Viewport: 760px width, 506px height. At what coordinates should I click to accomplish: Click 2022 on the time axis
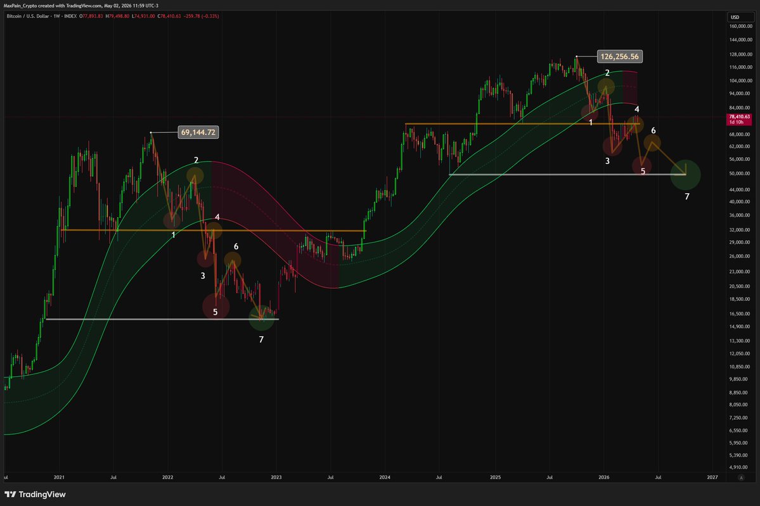[x=168, y=478]
